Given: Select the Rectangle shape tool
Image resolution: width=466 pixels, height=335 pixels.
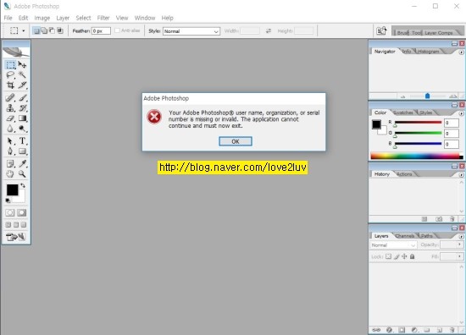Looking at the screenshot, I should [x=22, y=151].
